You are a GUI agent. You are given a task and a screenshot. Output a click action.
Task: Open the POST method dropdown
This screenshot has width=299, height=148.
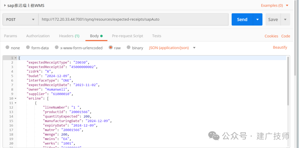(20, 19)
